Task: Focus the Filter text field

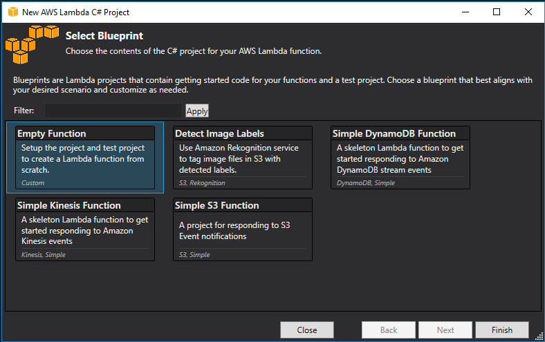Action: [113, 111]
